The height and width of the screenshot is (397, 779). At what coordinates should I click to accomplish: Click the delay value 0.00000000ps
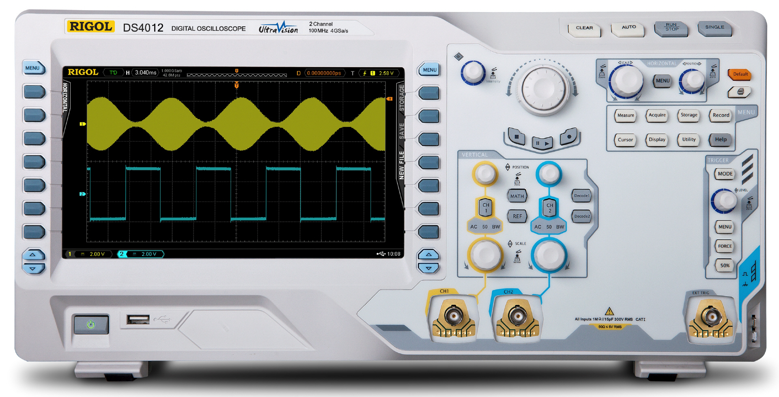tap(324, 73)
